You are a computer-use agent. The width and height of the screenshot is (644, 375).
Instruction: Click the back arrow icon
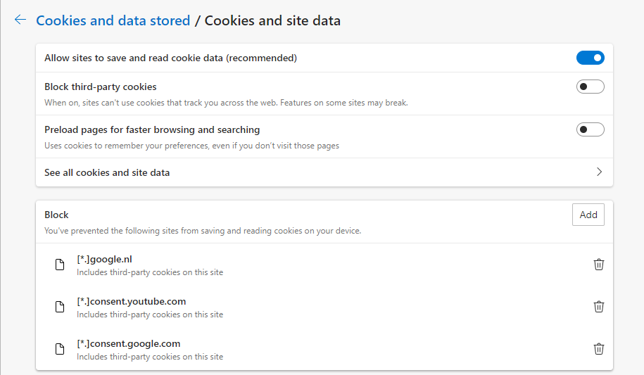[20, 20]
